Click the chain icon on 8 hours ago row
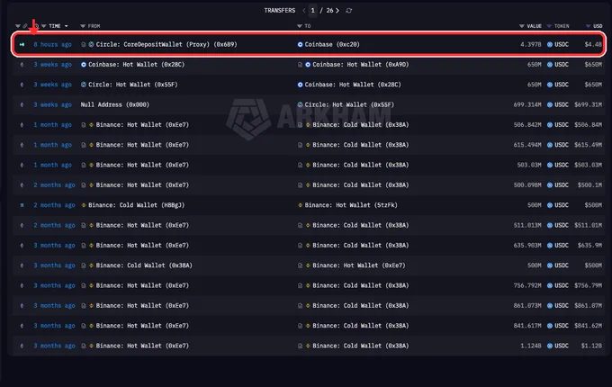 (22, 44)
